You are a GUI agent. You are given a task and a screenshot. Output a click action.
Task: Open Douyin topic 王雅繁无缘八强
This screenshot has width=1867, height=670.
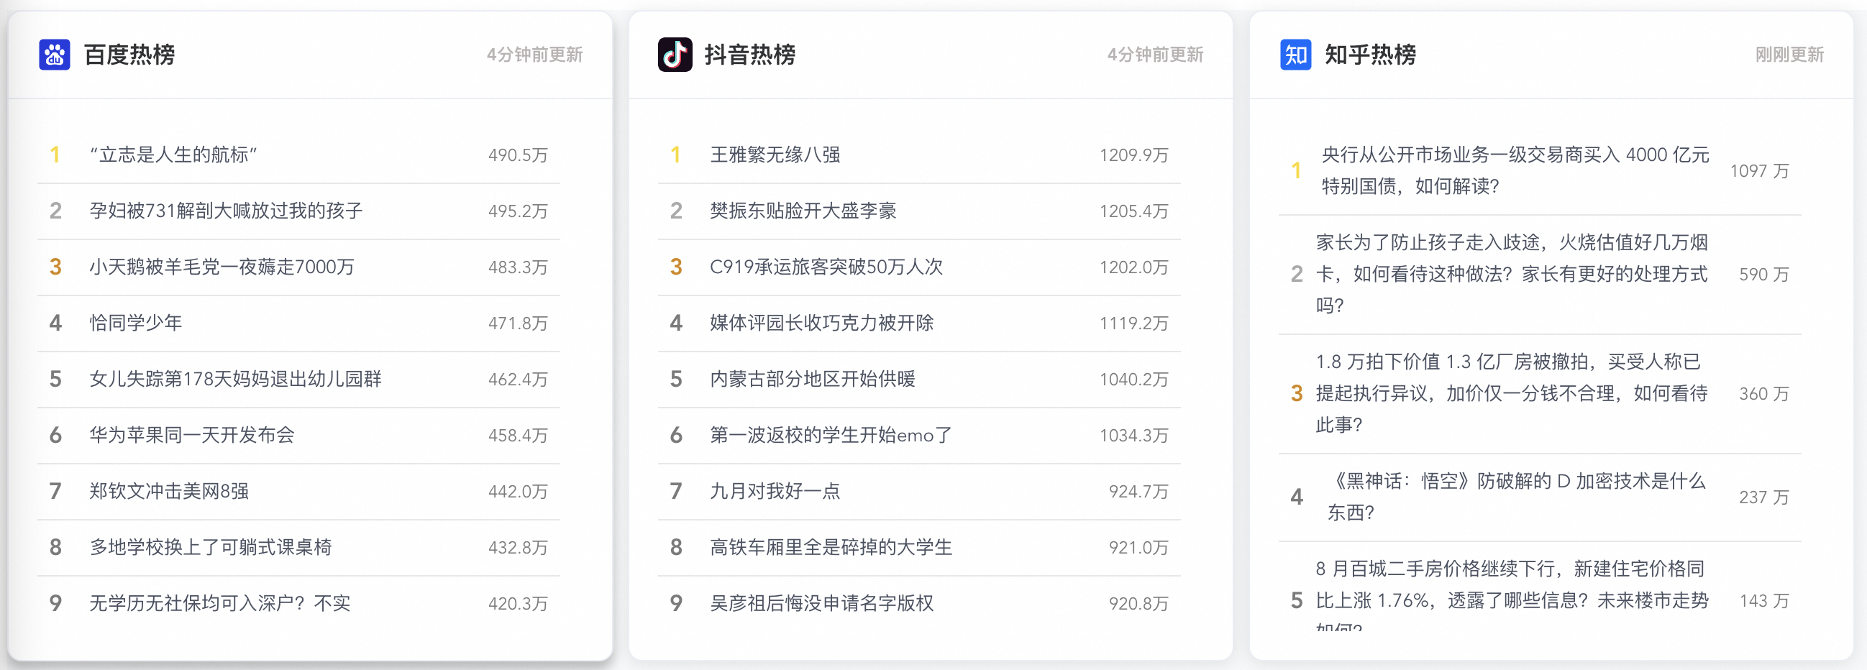pyautogui.click(x=775, y=155)
